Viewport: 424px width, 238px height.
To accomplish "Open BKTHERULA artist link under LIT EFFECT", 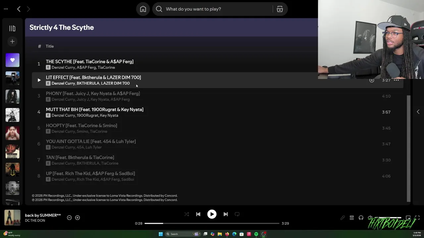I will 88,83.
